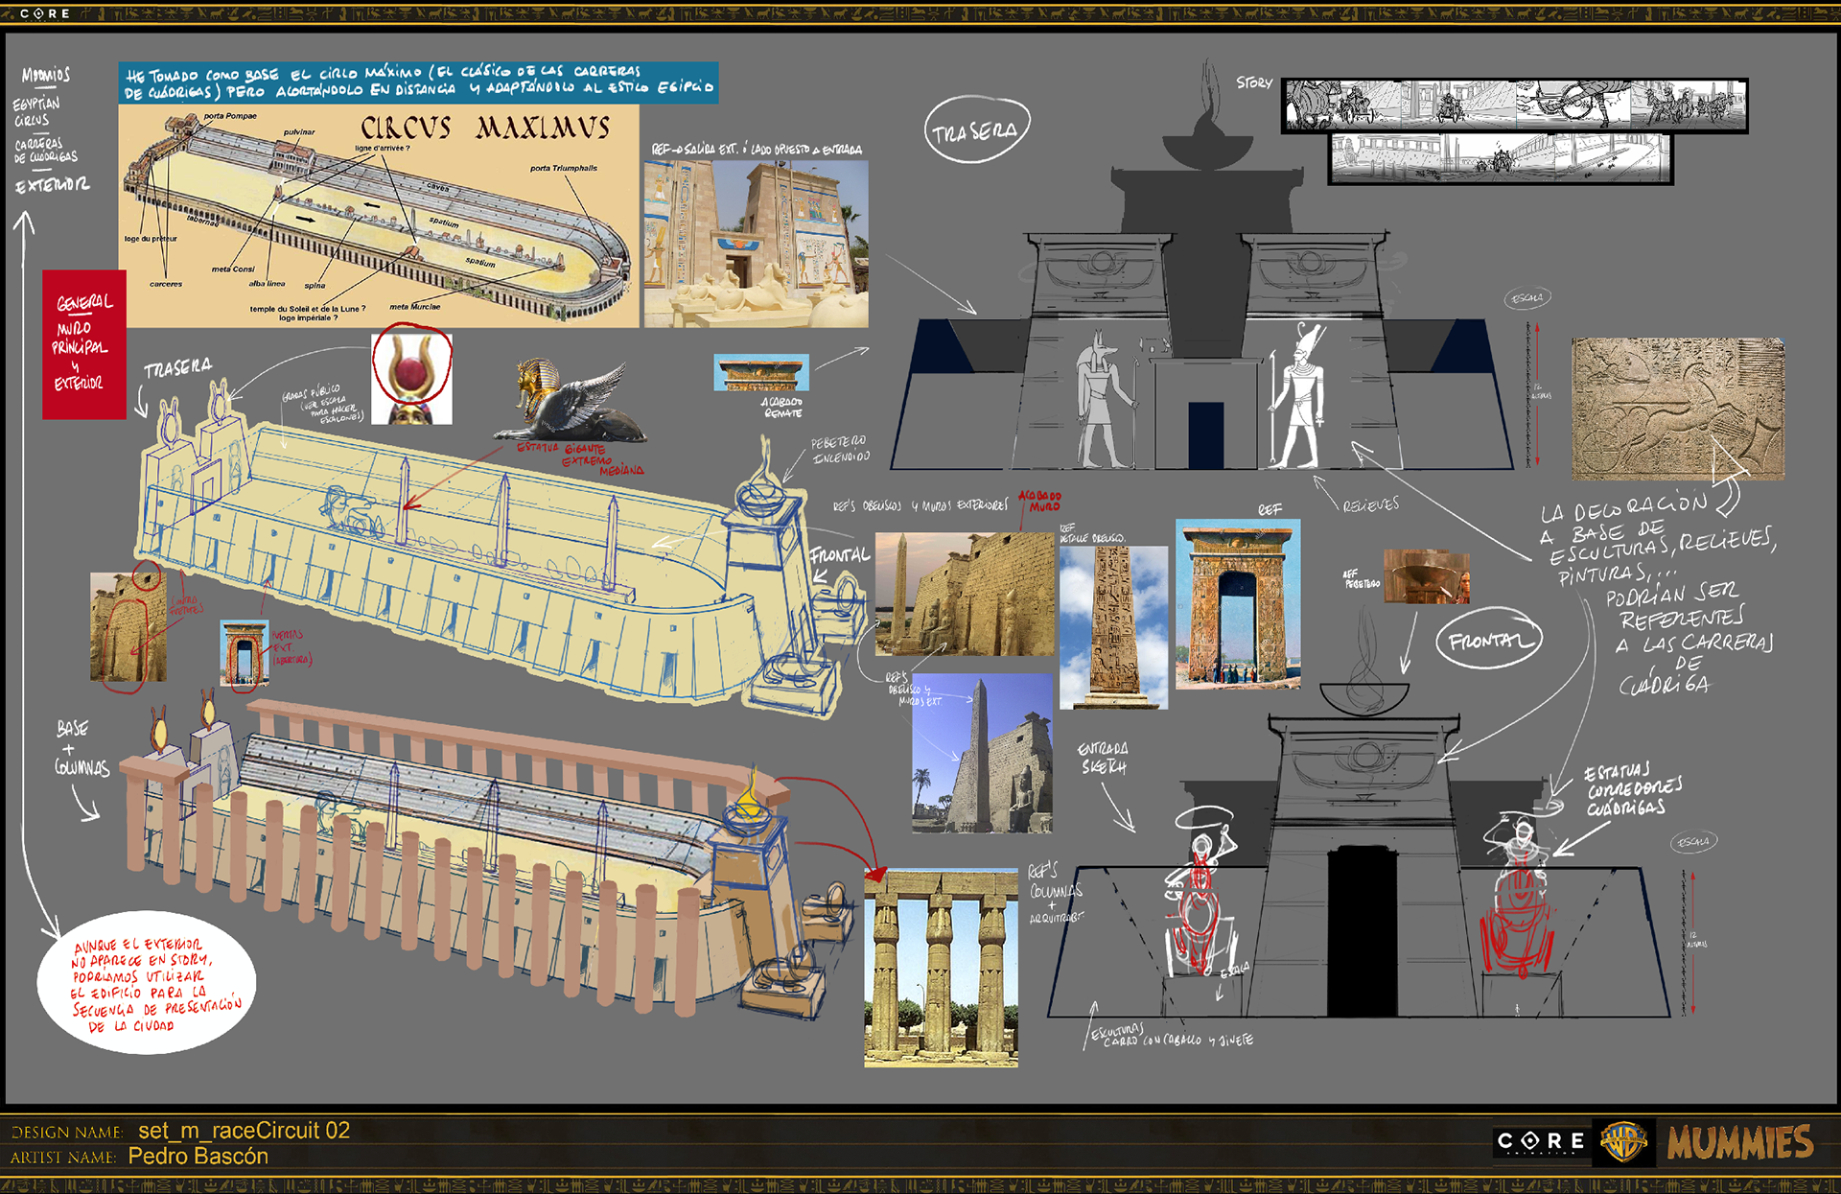The image size is (1841, 1194).
Task: Click the red 'General muro principal y exterior' box
Action: tap(83, 344)
